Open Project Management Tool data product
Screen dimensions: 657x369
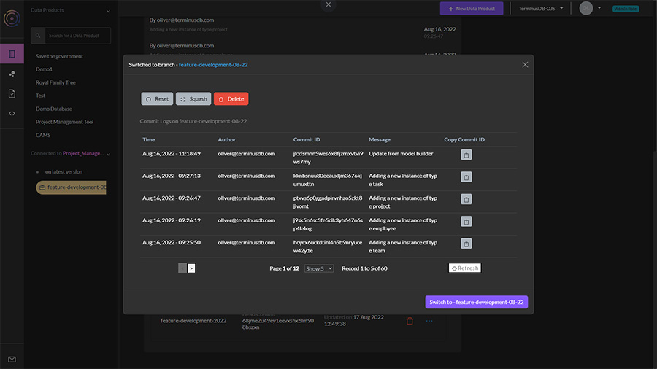click(x=64, y=122)
